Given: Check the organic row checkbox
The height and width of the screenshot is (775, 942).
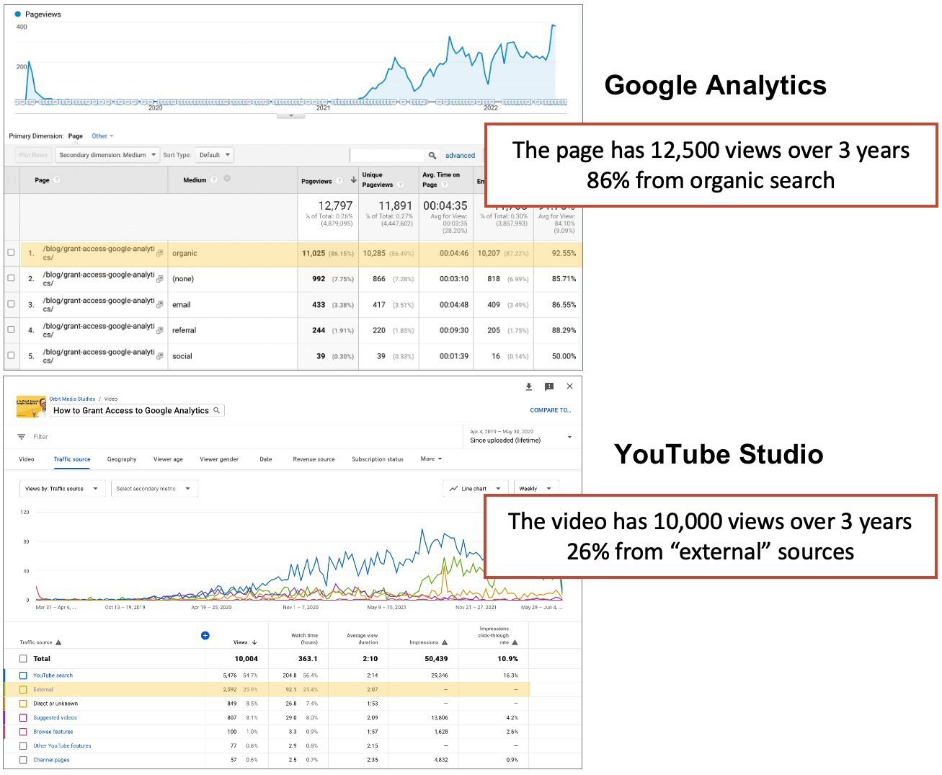Looking at the screenshot, I should 11,252.
